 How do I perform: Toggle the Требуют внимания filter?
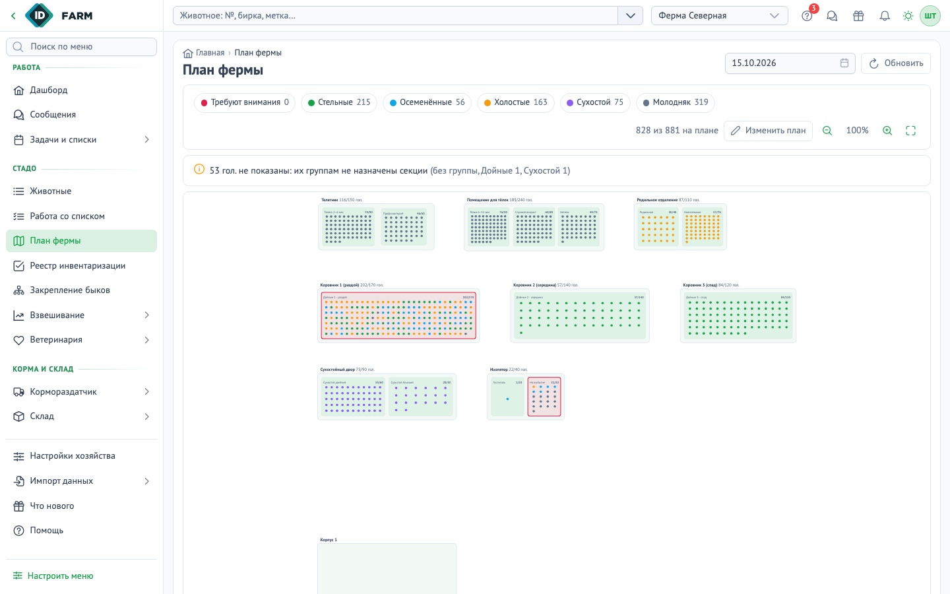[x=245, y=102]
